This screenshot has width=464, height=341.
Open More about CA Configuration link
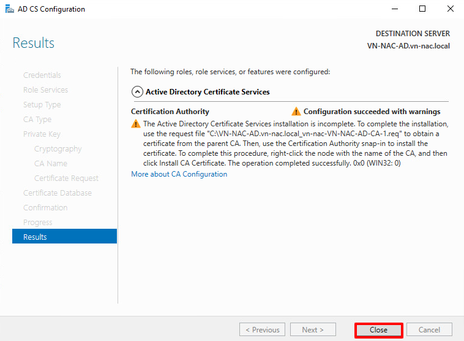[179, 174]
